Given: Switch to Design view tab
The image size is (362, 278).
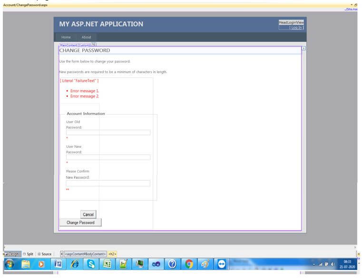Looking at the screenshot, I should (x=12, y=254).
